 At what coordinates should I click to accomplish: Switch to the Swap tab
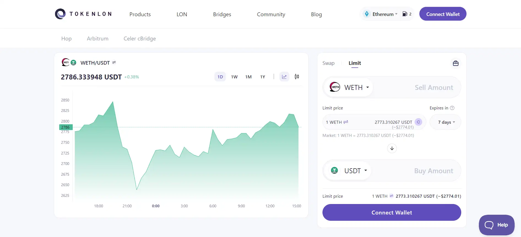(328, 63)
